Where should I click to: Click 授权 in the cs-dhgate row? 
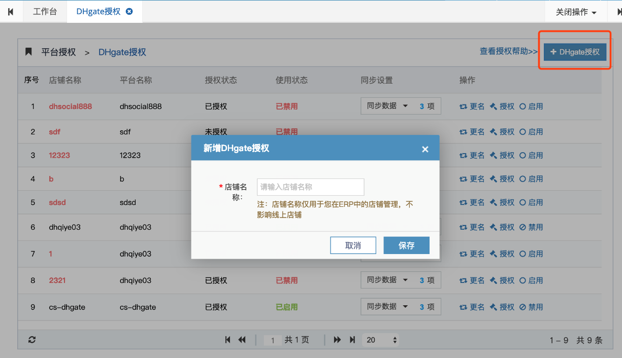pos(502,307)
